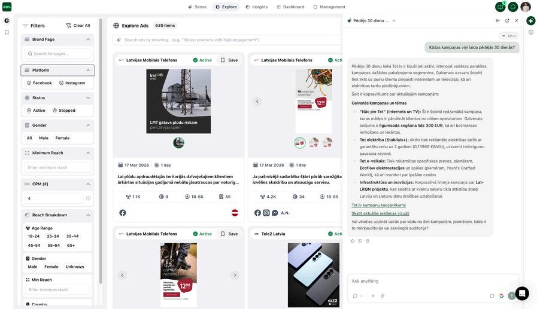Image resolution: width=537 pixels, height=309 pixels.
Task: Click the CPM info icon beside value 4
Action: (x=89, y=198)
